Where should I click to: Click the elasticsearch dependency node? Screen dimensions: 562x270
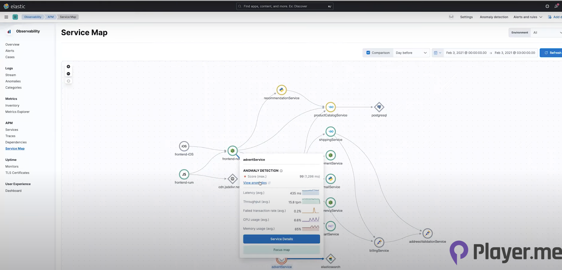330,259
